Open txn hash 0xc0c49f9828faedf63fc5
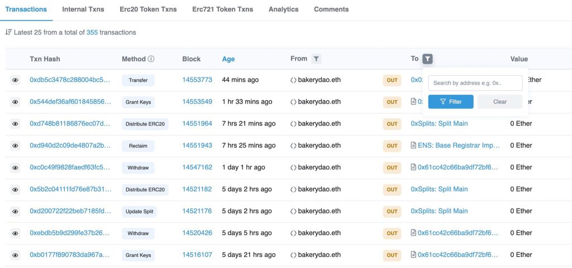 coord(70,167)
